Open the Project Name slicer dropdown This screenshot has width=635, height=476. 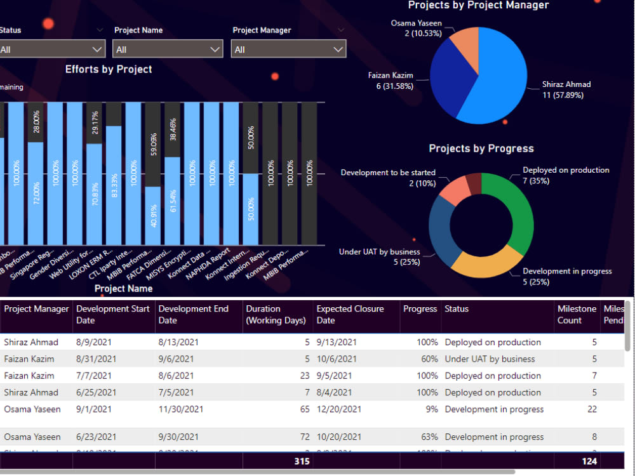click(214, 48)
